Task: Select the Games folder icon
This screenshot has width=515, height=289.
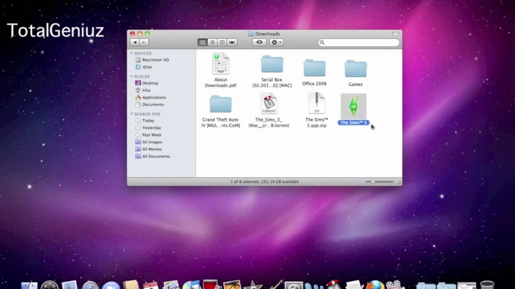Action: point(356,69)
